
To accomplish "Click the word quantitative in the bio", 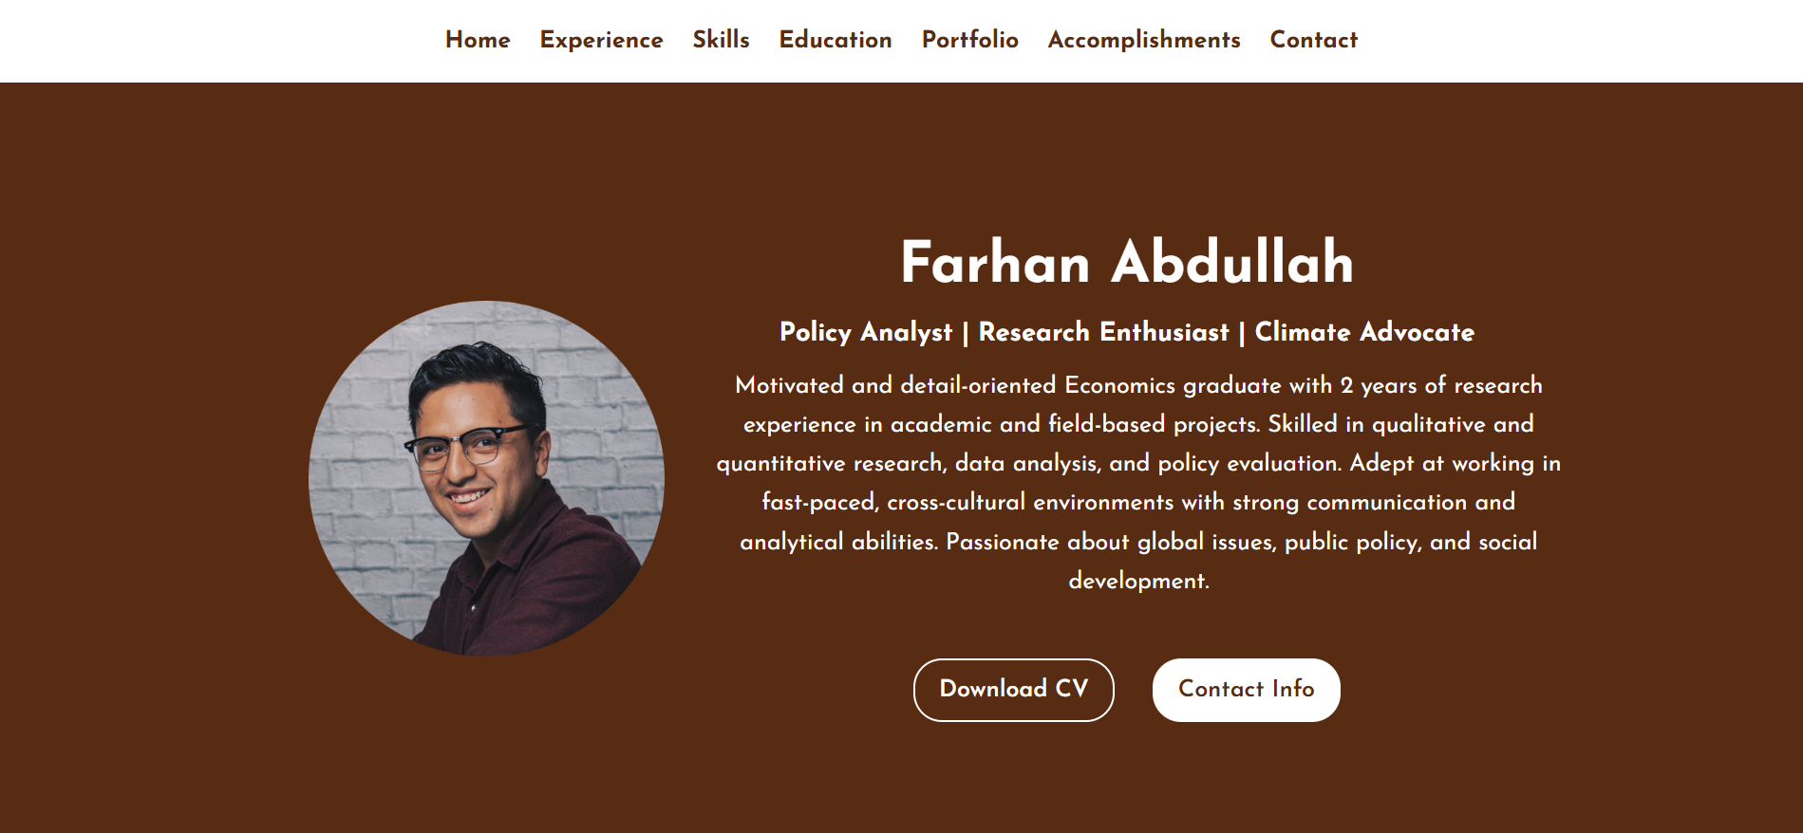I will pos(780,463).
